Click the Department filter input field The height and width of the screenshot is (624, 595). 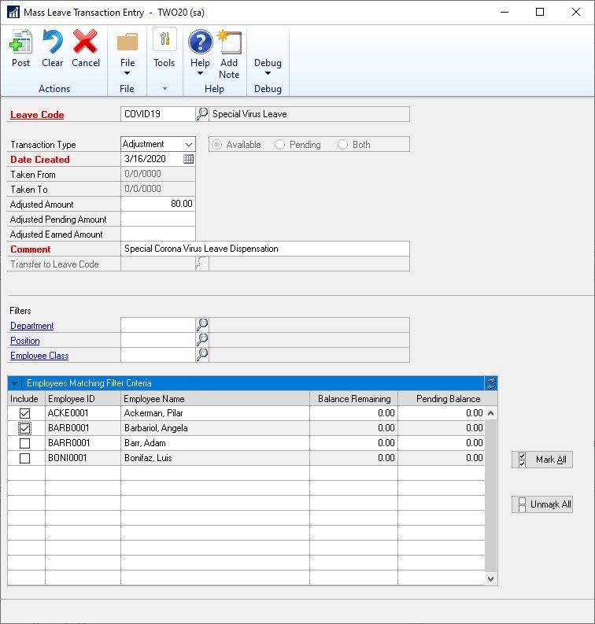pos(158,325)
